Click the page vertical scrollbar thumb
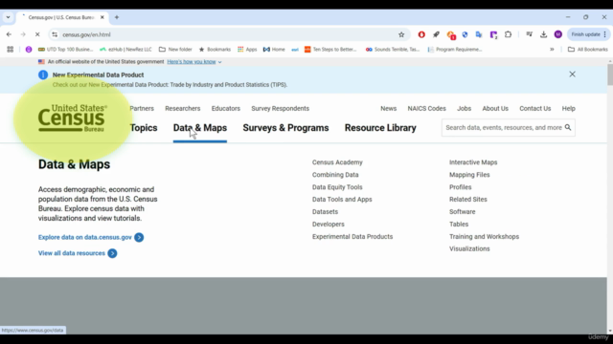 610,75
